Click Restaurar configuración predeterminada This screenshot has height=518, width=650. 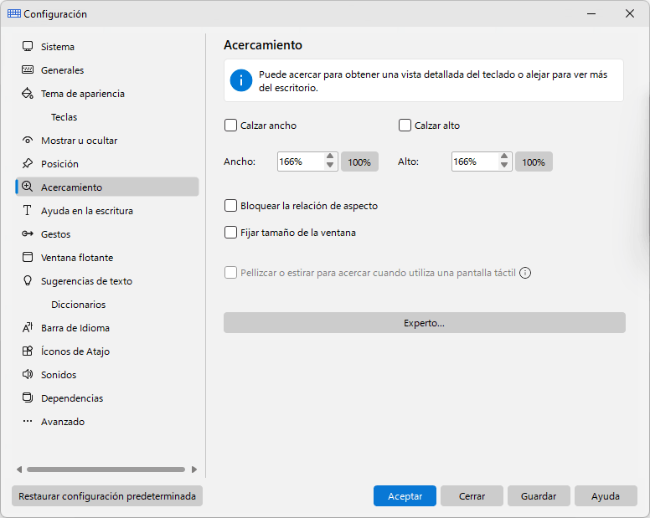pos(107,496)
